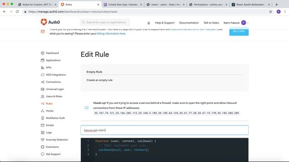This screenshot has width=289, height=162.
Task: Switch to Insert - users - Data tab
Action: tap(165, 4)
